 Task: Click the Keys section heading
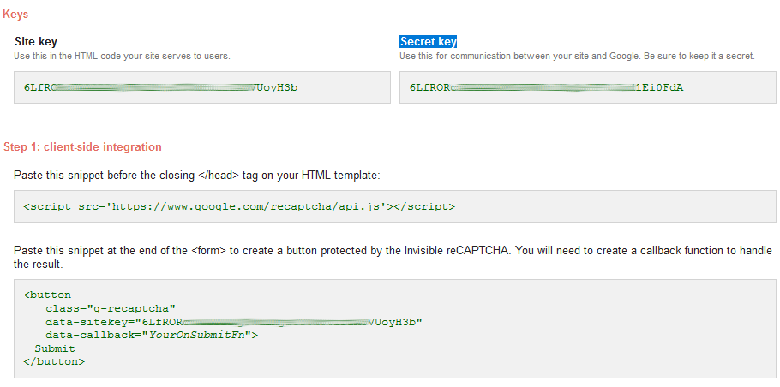pyautogui.click(x=15, y=14)
